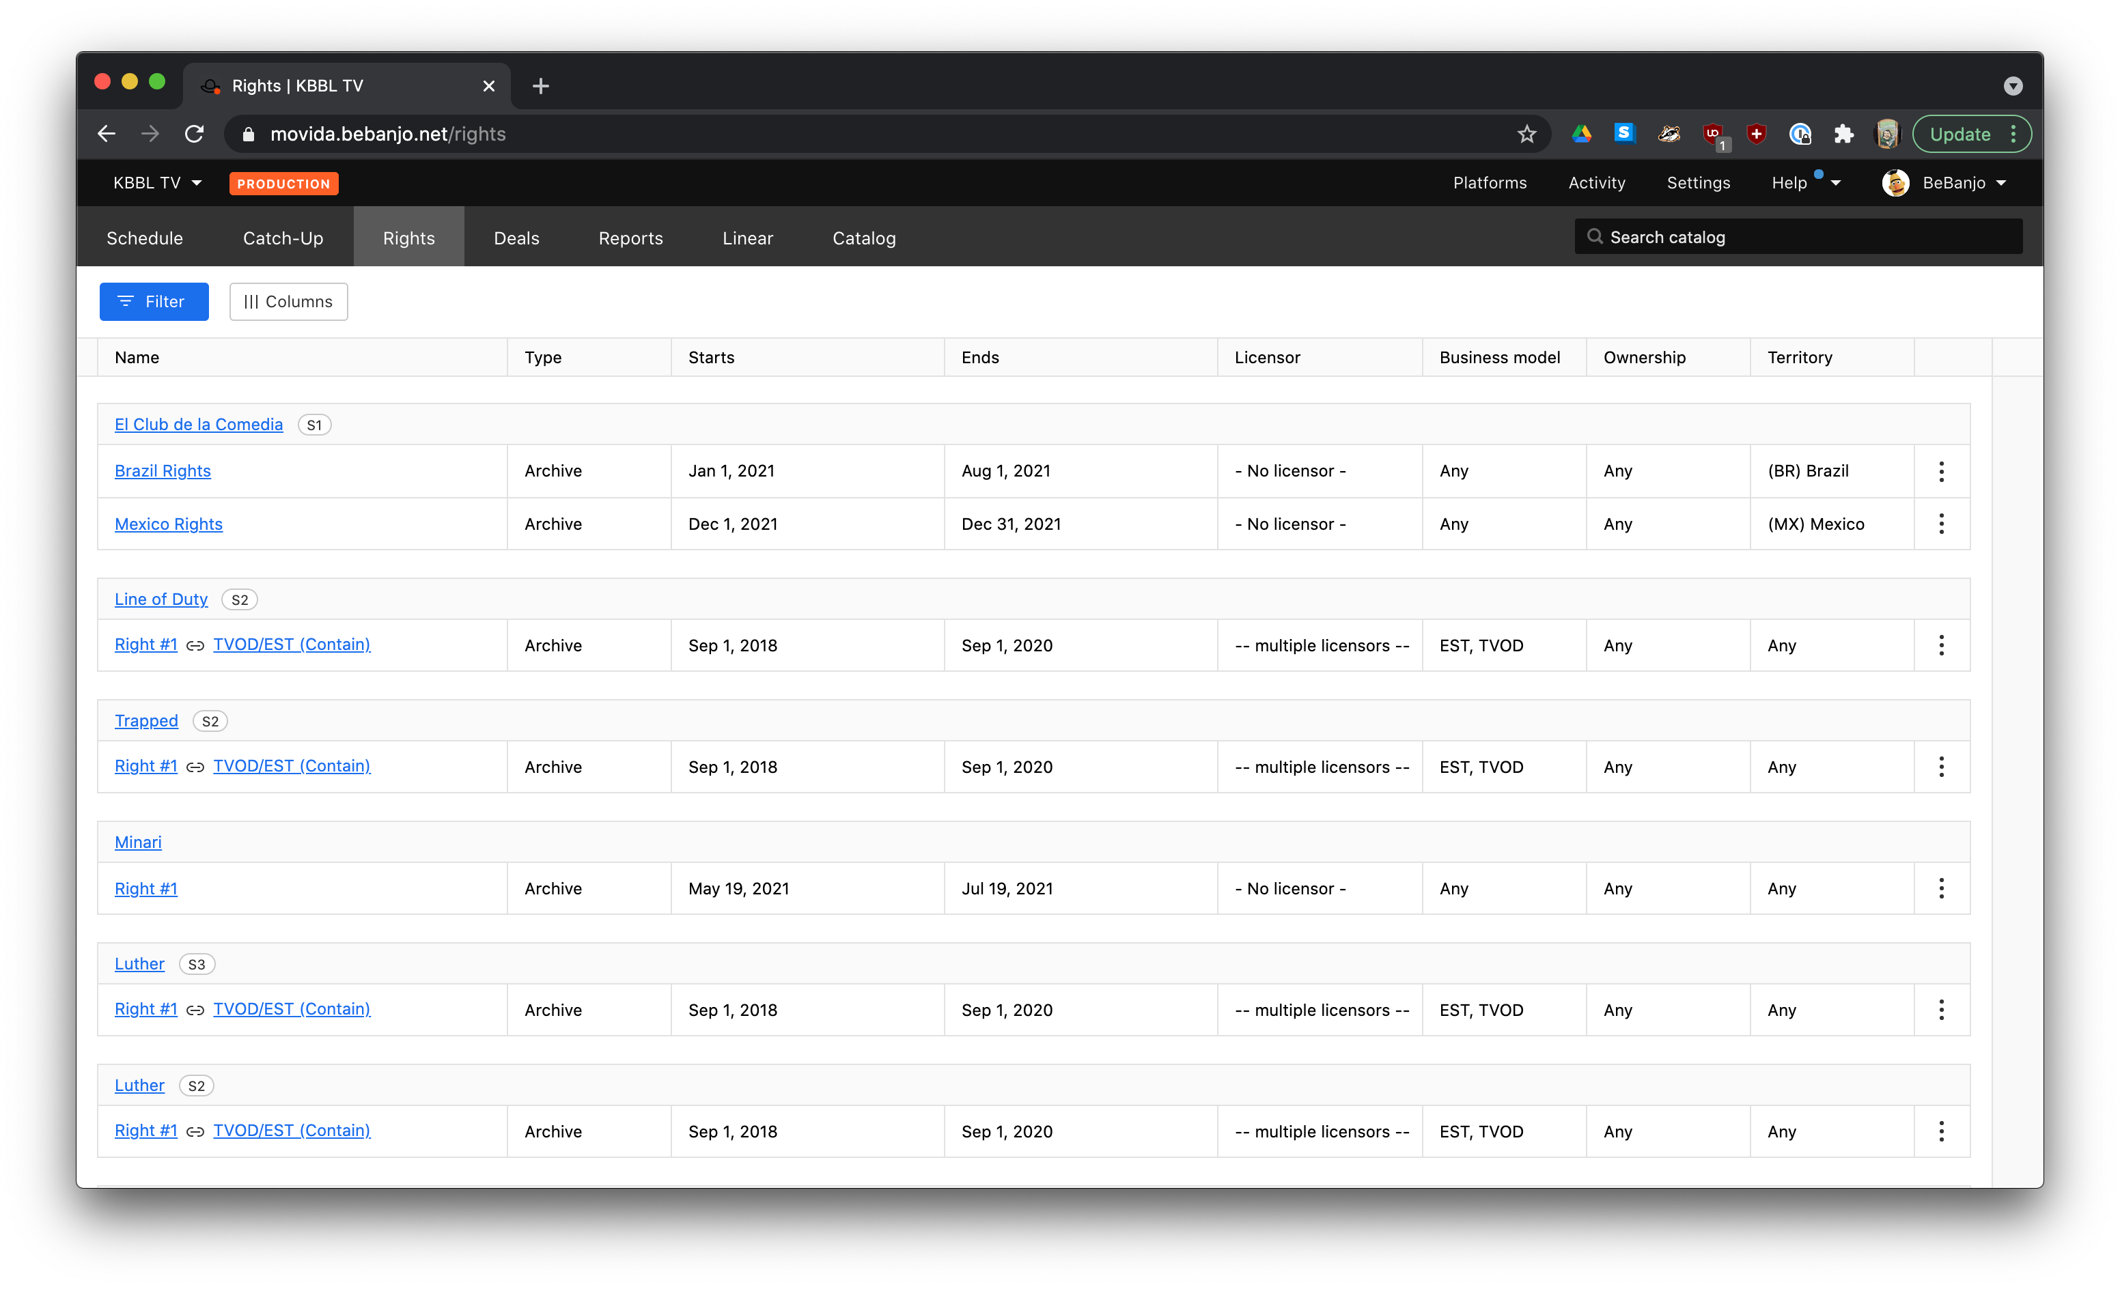2120x1289 pixels.
Task: Click the browser back arrow
Action: [107, 134]
